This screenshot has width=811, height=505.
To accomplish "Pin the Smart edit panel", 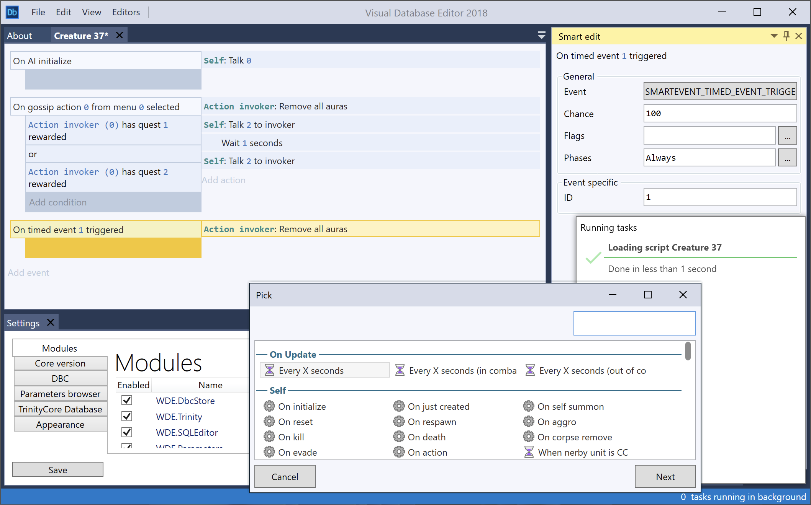I will (786, 36).
